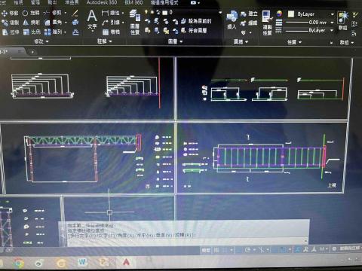Toggle layer freeze sun icon
This screenshot has width=362, height=271.
point(152,12)
